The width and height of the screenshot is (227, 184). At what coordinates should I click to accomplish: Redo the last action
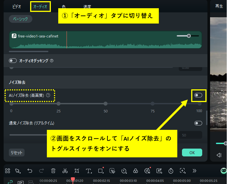[41, 171]
